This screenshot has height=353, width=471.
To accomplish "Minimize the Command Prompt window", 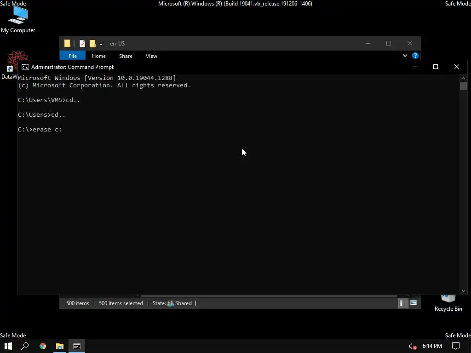I will pos(415,67).
